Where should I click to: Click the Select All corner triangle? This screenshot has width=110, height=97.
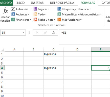click(3, 50)
